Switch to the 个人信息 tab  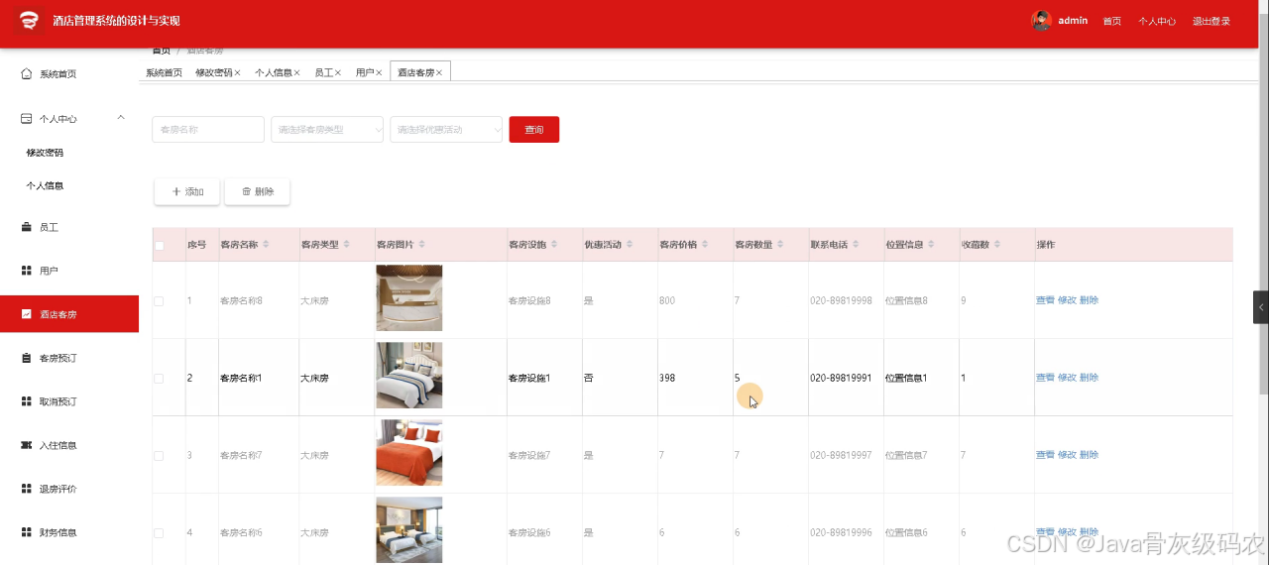click(x=273, y=72)
